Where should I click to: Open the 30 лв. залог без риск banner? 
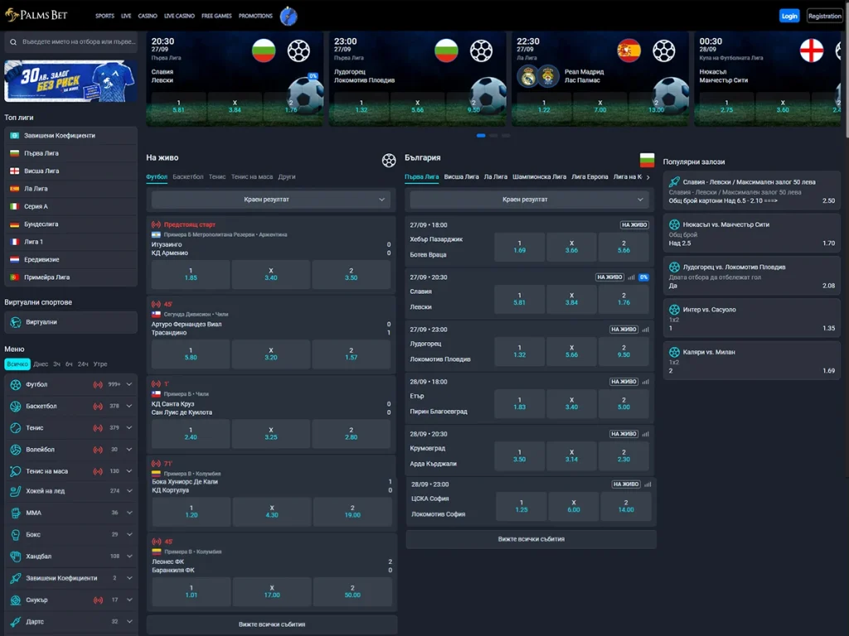pyautogui.click(x=71, y=81)
